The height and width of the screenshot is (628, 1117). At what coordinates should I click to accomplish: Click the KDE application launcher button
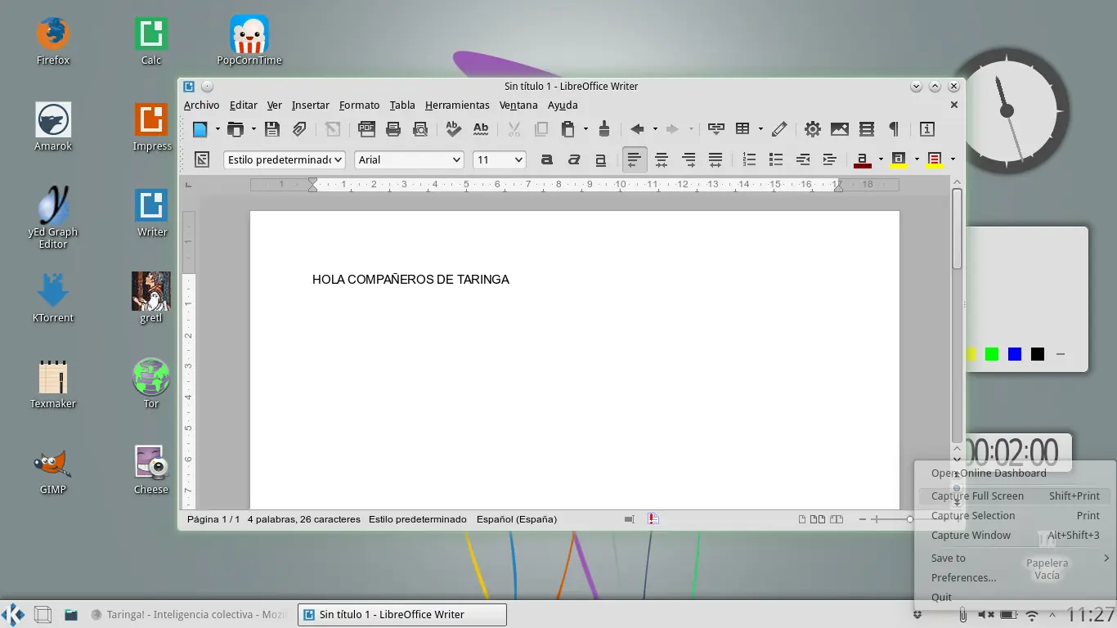point(13,614)
